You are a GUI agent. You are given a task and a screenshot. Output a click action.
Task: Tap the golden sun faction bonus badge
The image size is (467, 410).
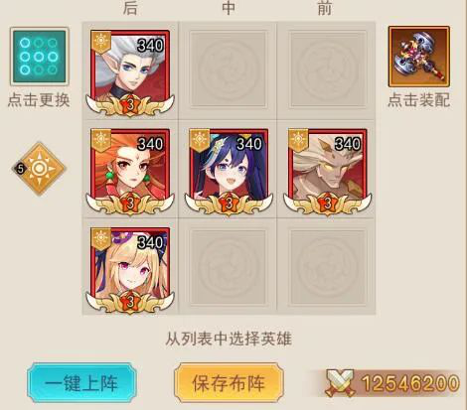pyautogui.click(x=40, y=169)
